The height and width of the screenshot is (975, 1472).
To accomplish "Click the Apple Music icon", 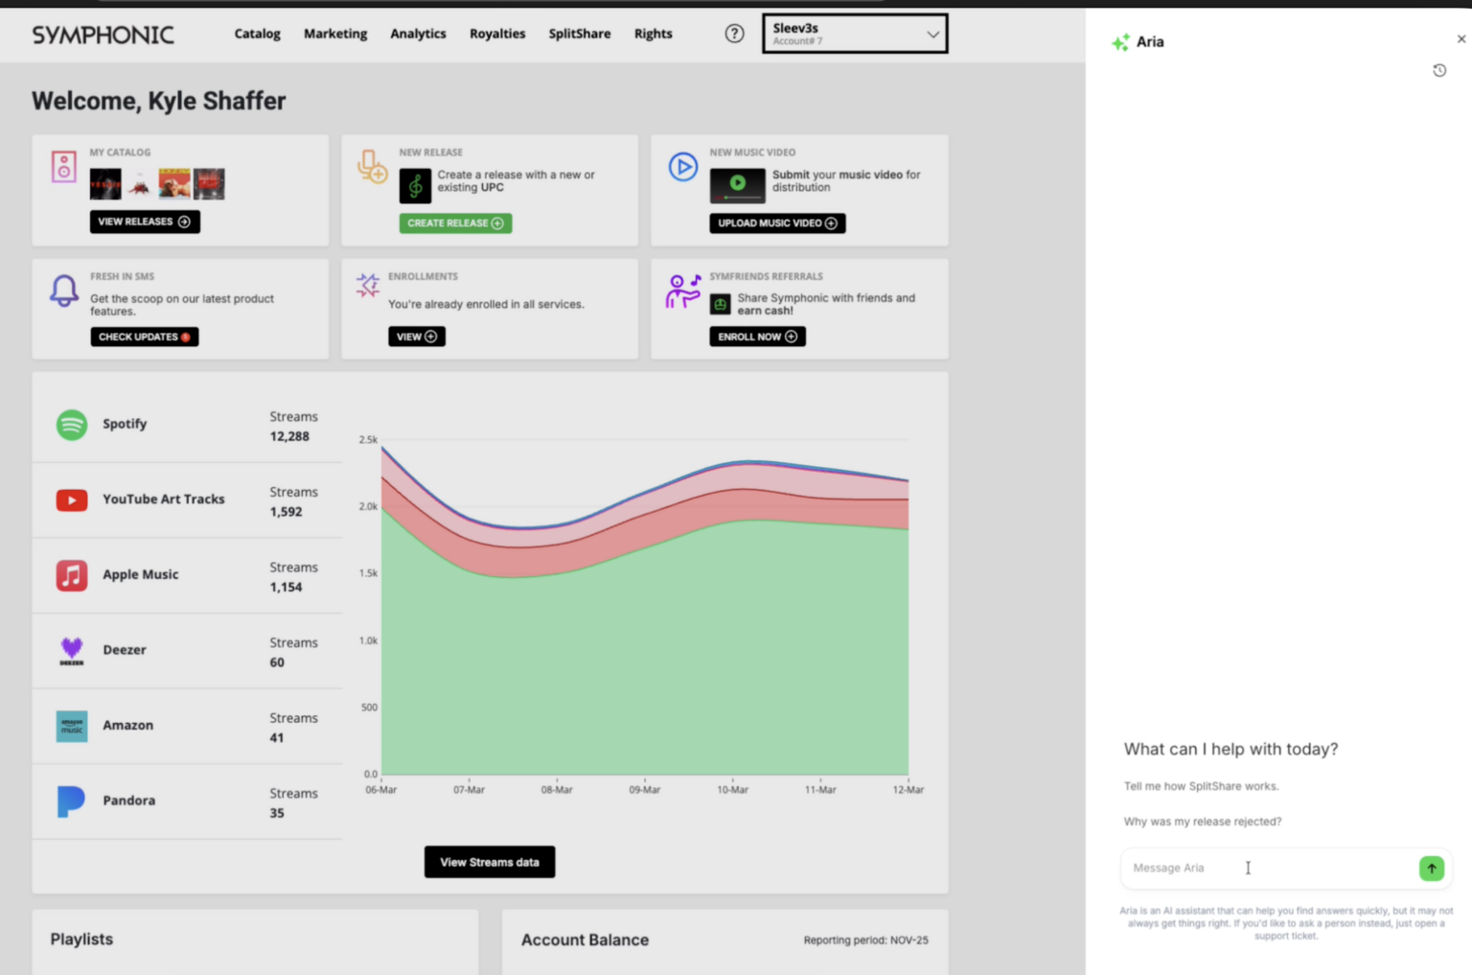I will 72,575.
